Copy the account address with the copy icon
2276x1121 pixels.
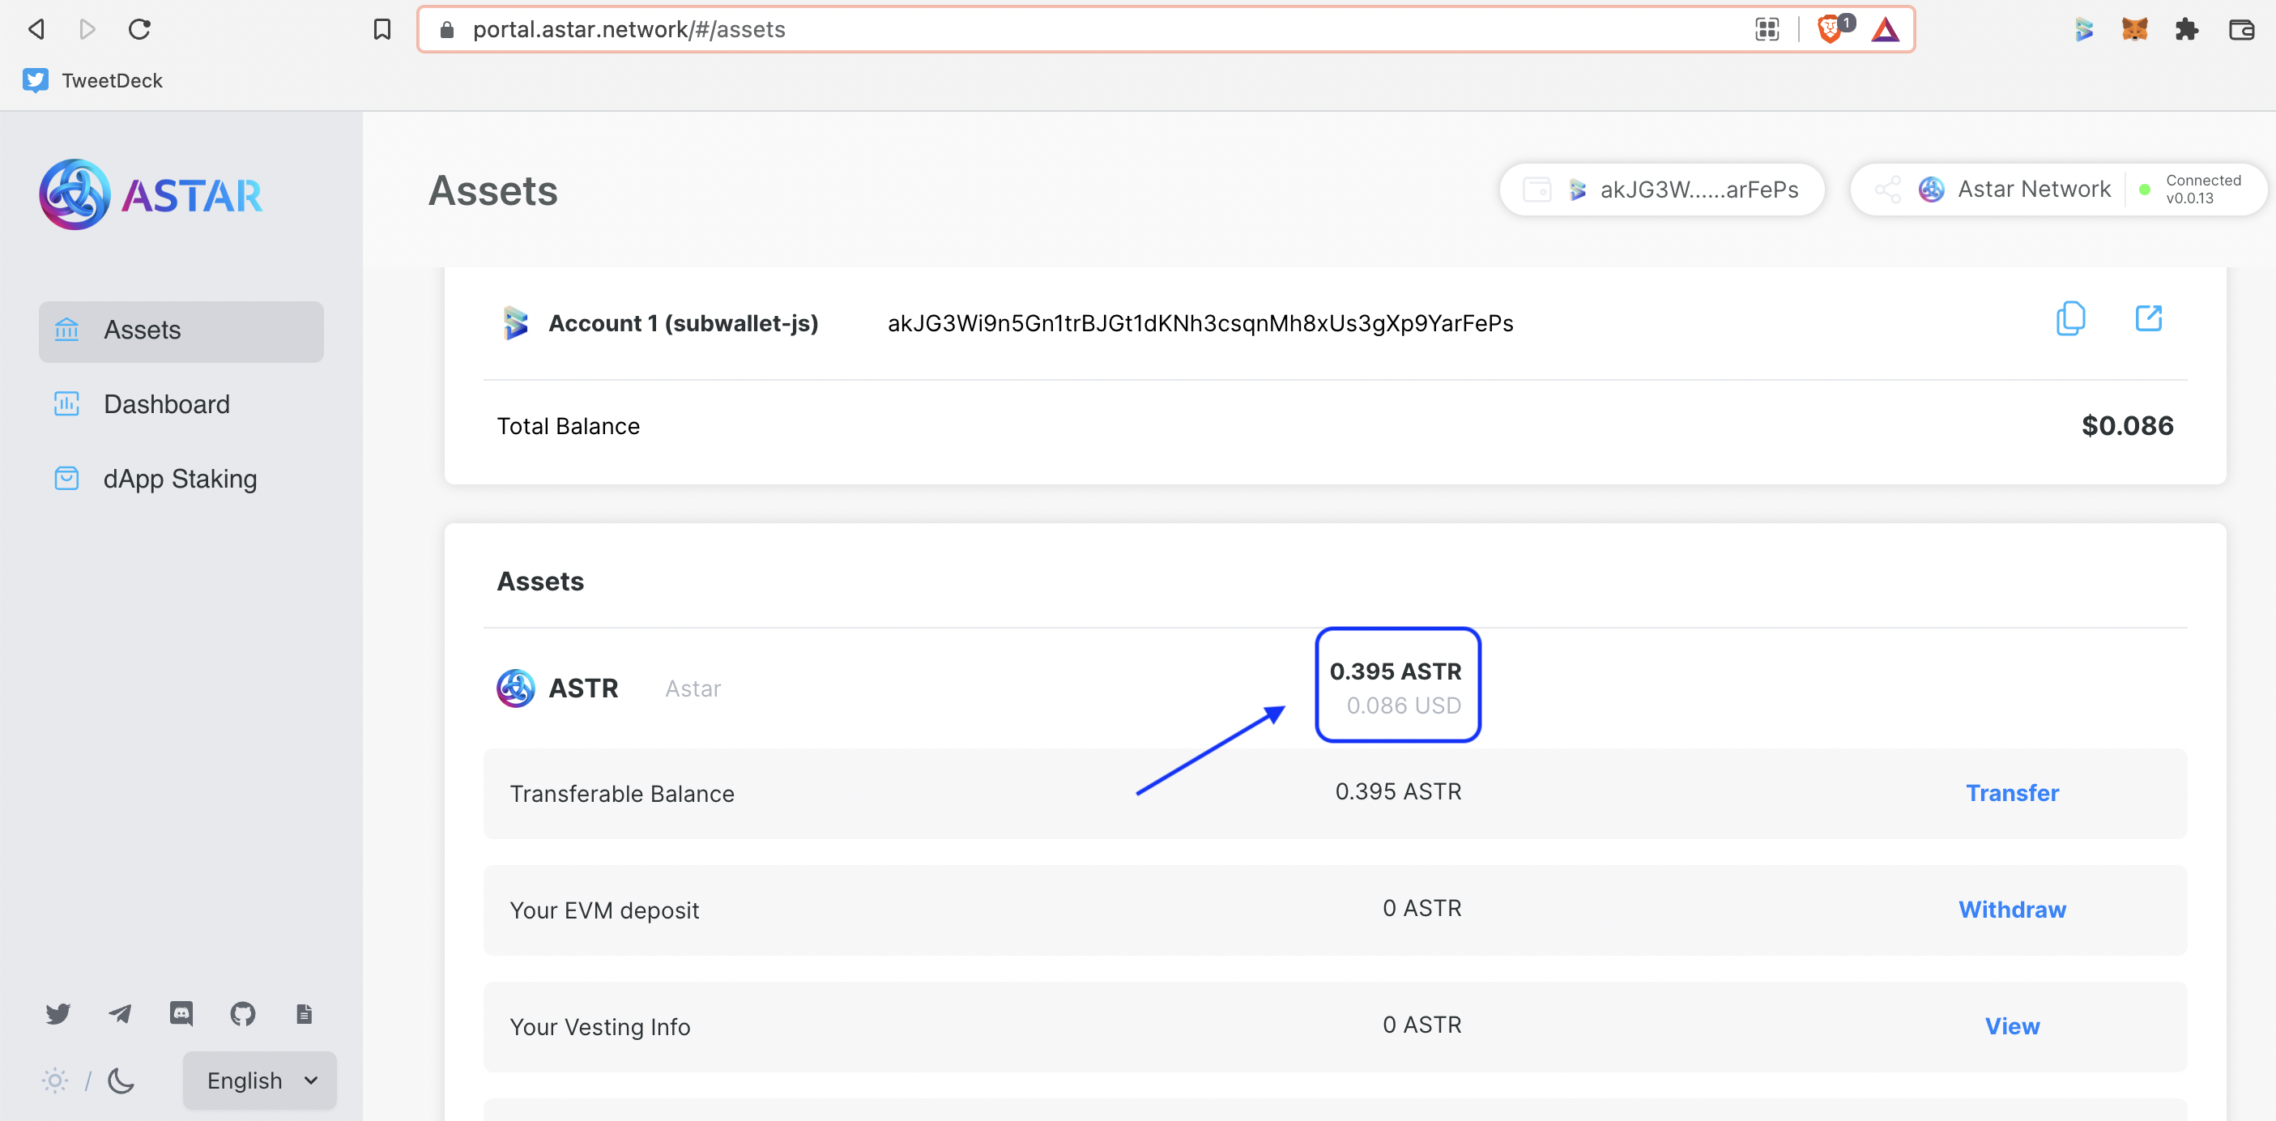tap(2071, 319)
